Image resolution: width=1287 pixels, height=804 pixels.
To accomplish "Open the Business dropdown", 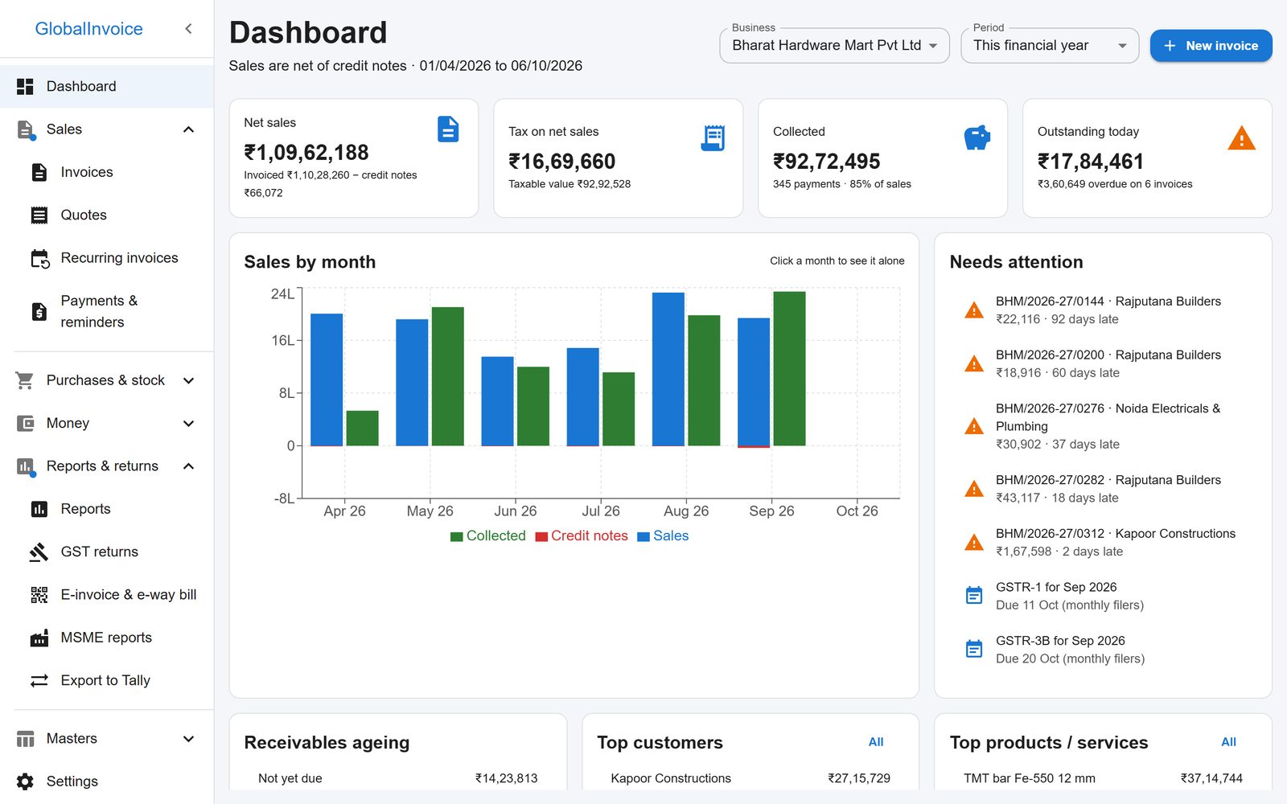I will click(x=834, y=46).
